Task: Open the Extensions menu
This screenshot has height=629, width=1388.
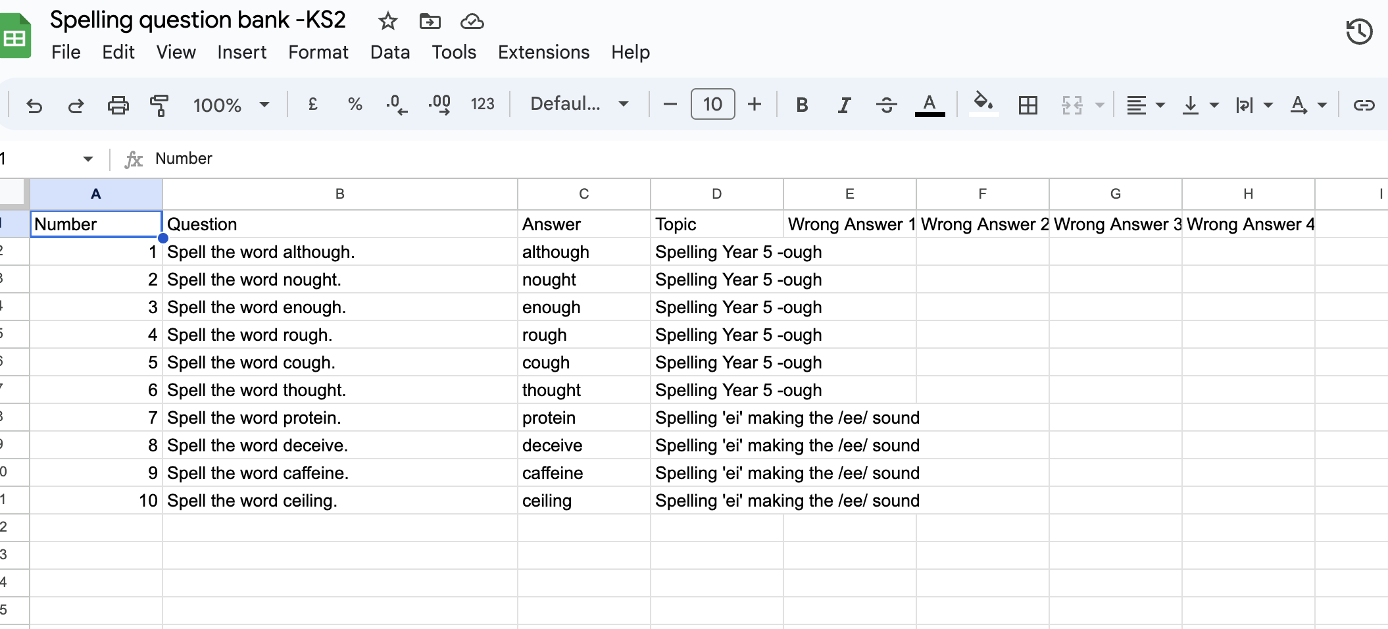Action: [x=543, y=52]
